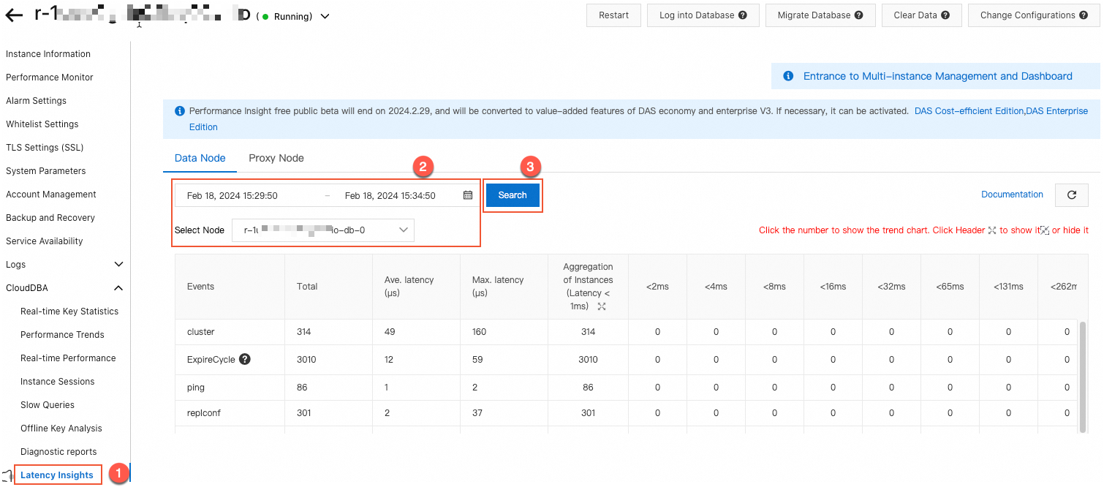Click help icon on Change Configurations
This screenshot has height=487, width=1104.
[x=1084, y=15]
